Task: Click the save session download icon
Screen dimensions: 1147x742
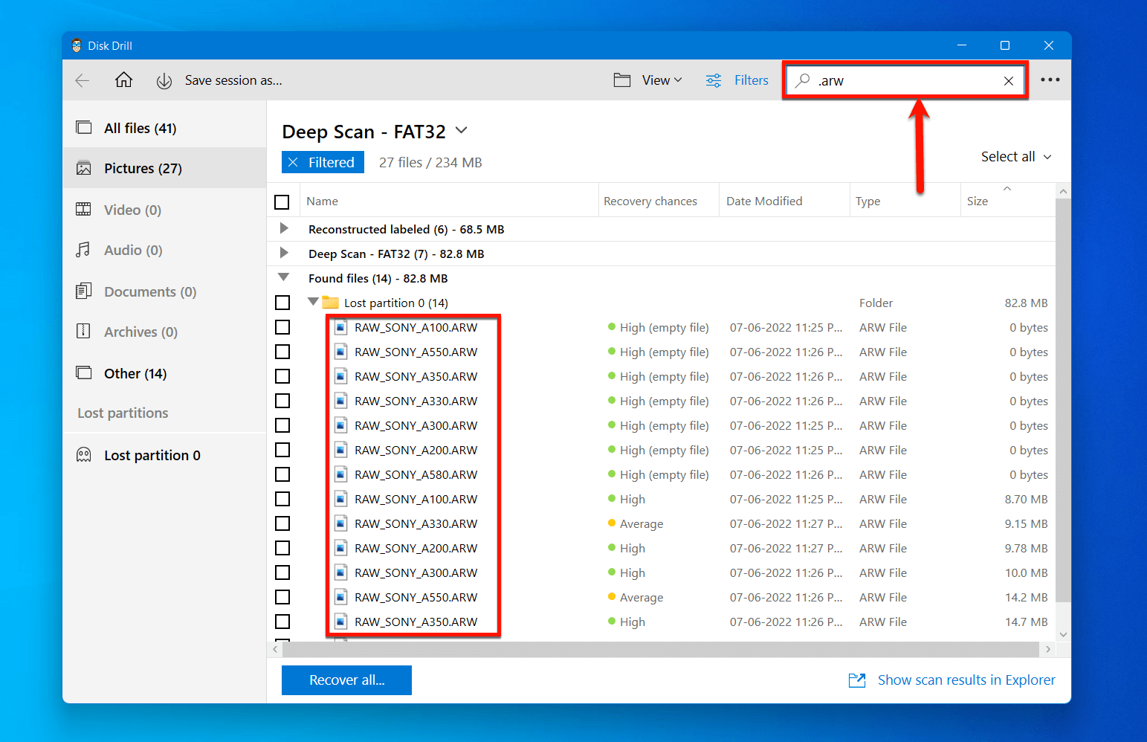Action: pyautogui.click(x=164, y=80)
